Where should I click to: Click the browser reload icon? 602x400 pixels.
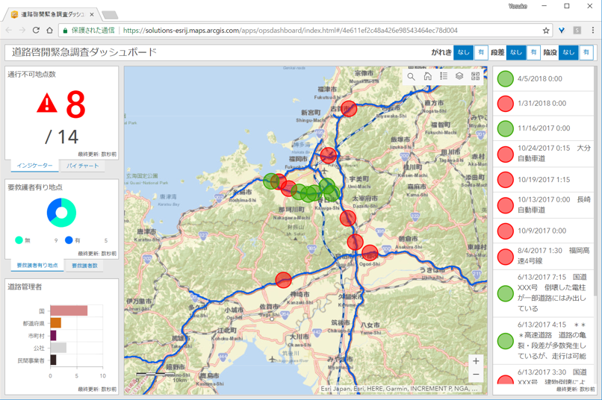tap(36, 31)
